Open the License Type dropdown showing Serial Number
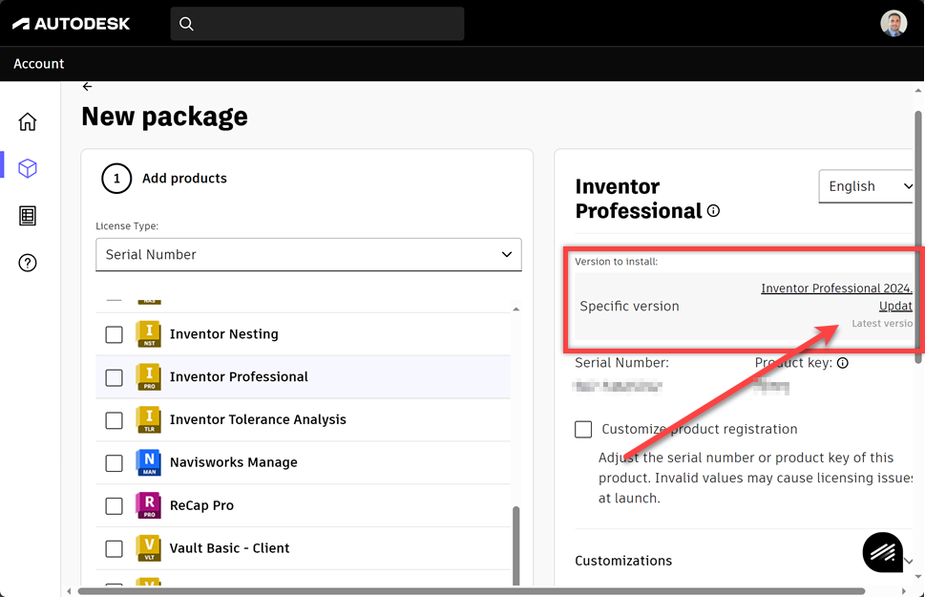This screenshot has width=925, height=597. (x=307, y=254)
